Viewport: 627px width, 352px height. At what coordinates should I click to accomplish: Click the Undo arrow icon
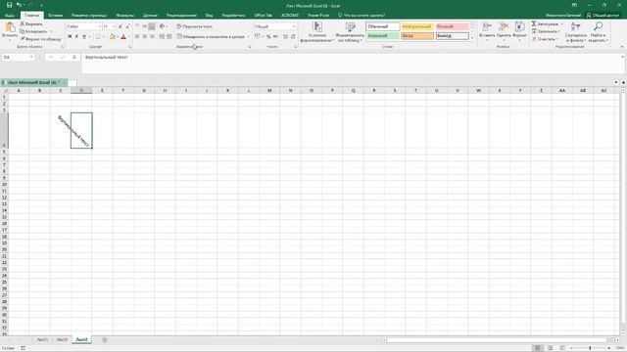(19, 5)
